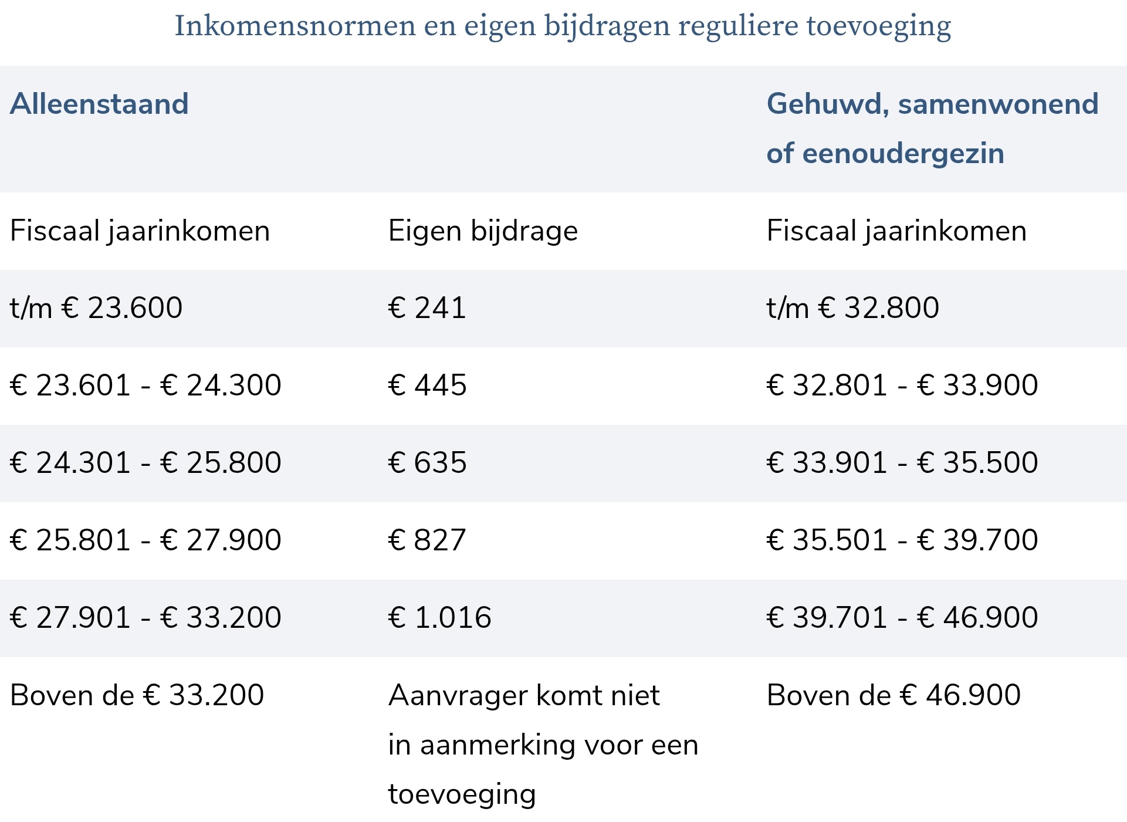
Task: Select the '€ 24.301 - € 25.800' range
Action: pyautogui.click(x=145, y=463)
